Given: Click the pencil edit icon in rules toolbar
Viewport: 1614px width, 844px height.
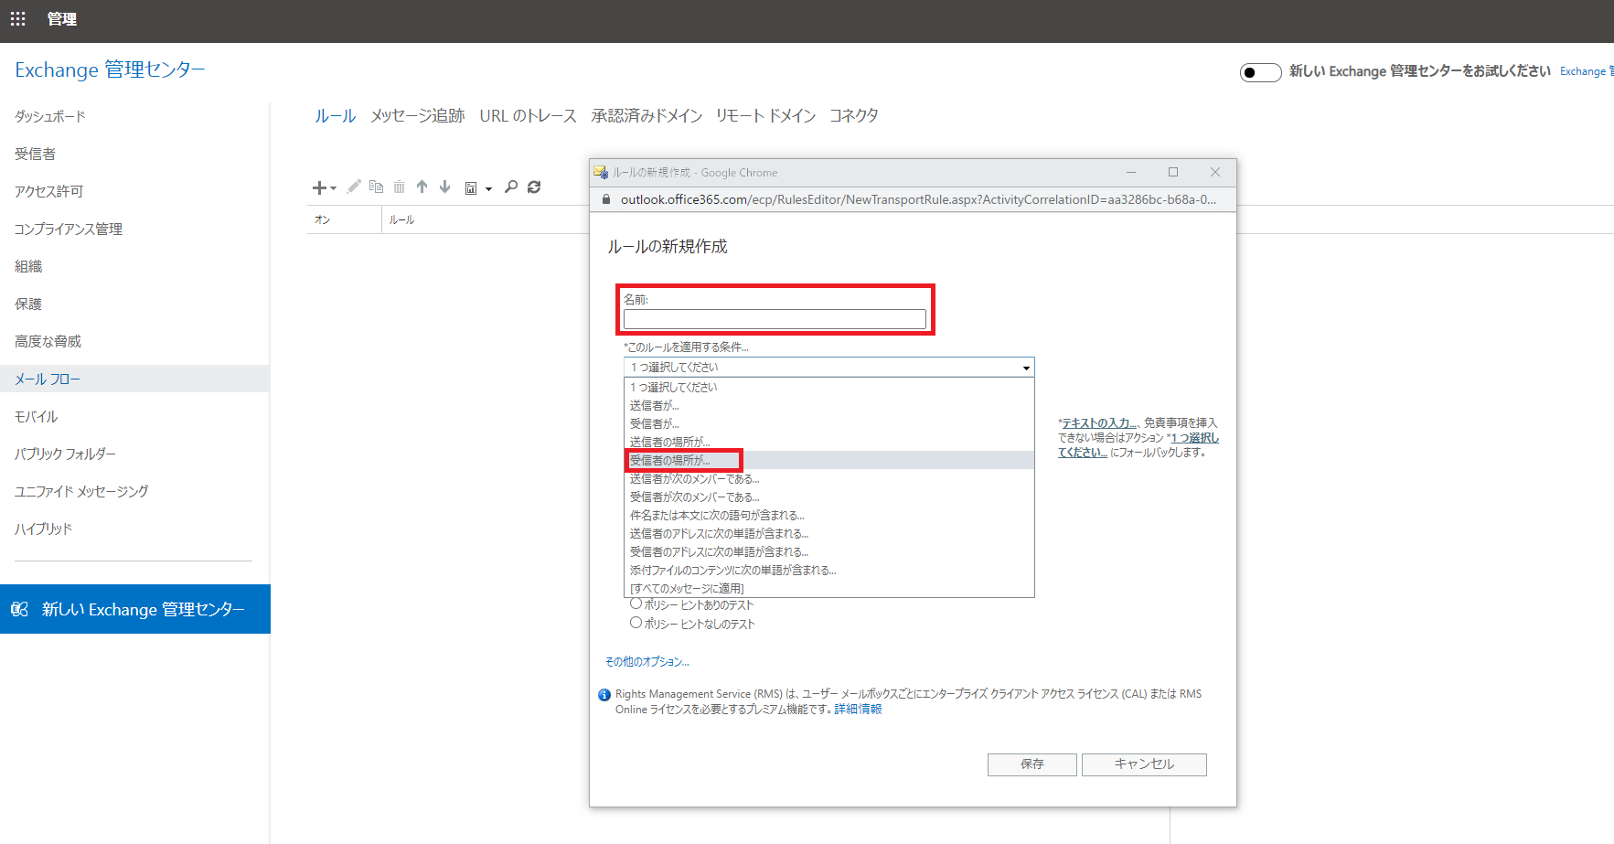Looking at the screenshot, I should pos(354,187).
